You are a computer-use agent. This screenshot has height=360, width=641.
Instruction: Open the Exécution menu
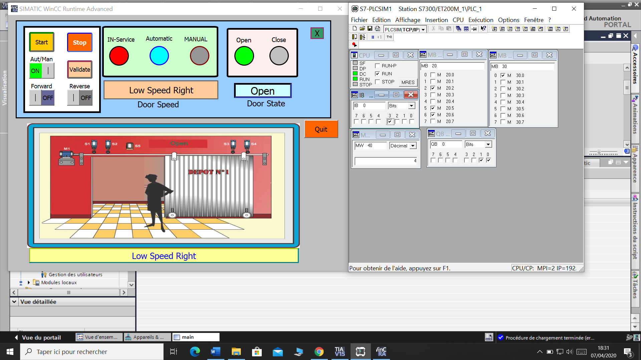click(481, 20)
